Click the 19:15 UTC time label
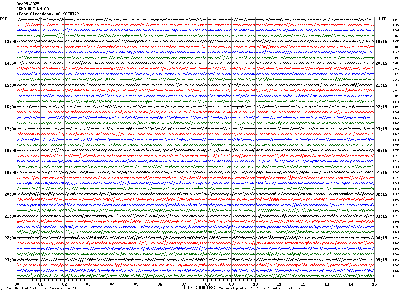The height and width of the screenshot is (293, 401). [381, 42]
